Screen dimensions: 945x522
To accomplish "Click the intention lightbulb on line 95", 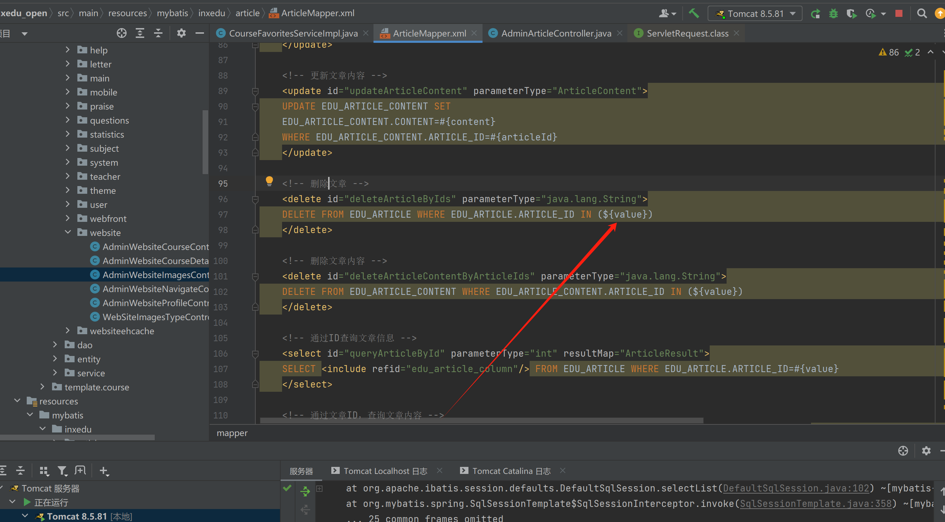I will (x=269, y=181).
